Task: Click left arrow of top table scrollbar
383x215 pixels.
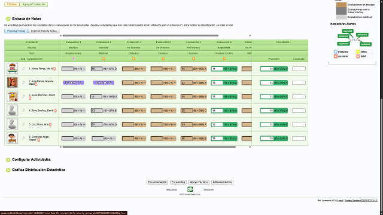Action: coord(60,36)
